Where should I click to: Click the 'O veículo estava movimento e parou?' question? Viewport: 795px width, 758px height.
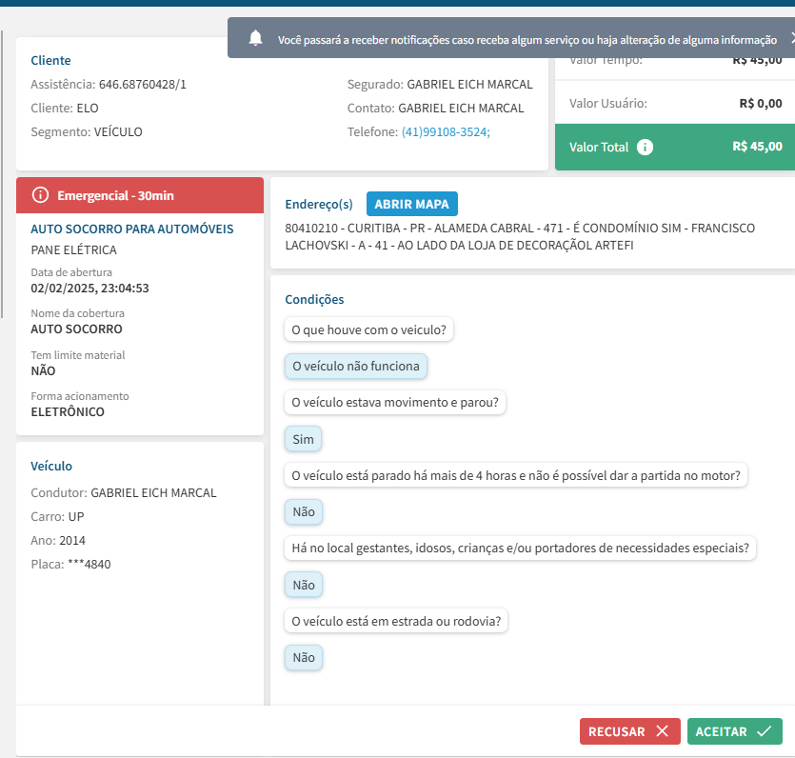395,403
